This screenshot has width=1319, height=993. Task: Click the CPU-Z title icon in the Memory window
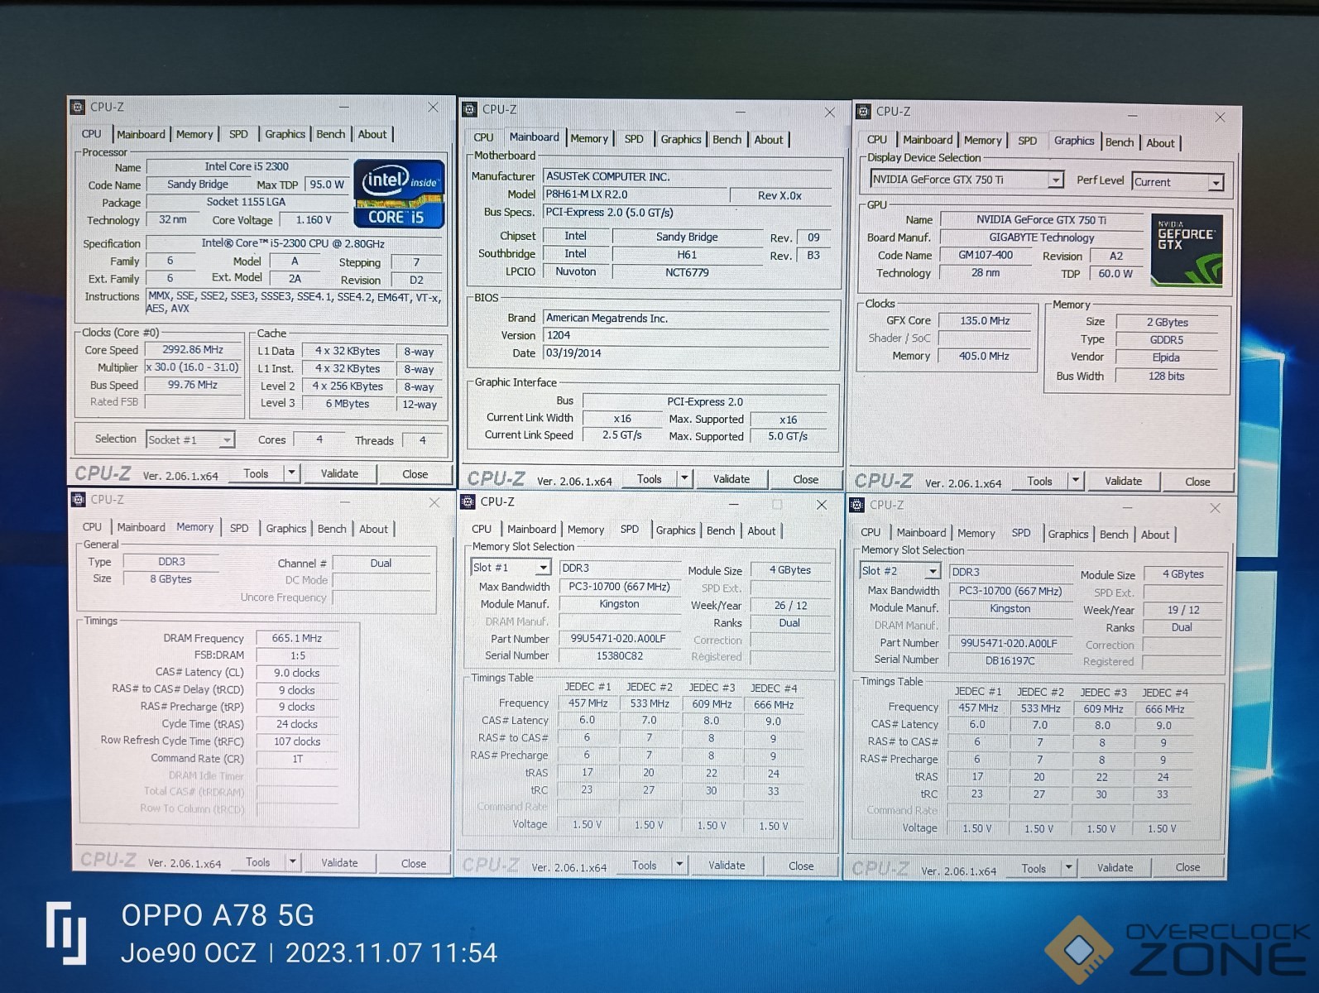click(x=79, y=499)
